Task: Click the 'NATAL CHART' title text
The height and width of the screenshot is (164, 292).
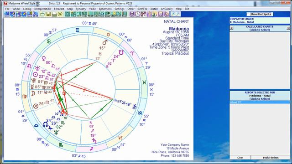Action: click(x=176, y=21)
